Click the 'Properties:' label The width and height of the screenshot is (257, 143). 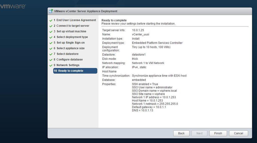point(109,84)
